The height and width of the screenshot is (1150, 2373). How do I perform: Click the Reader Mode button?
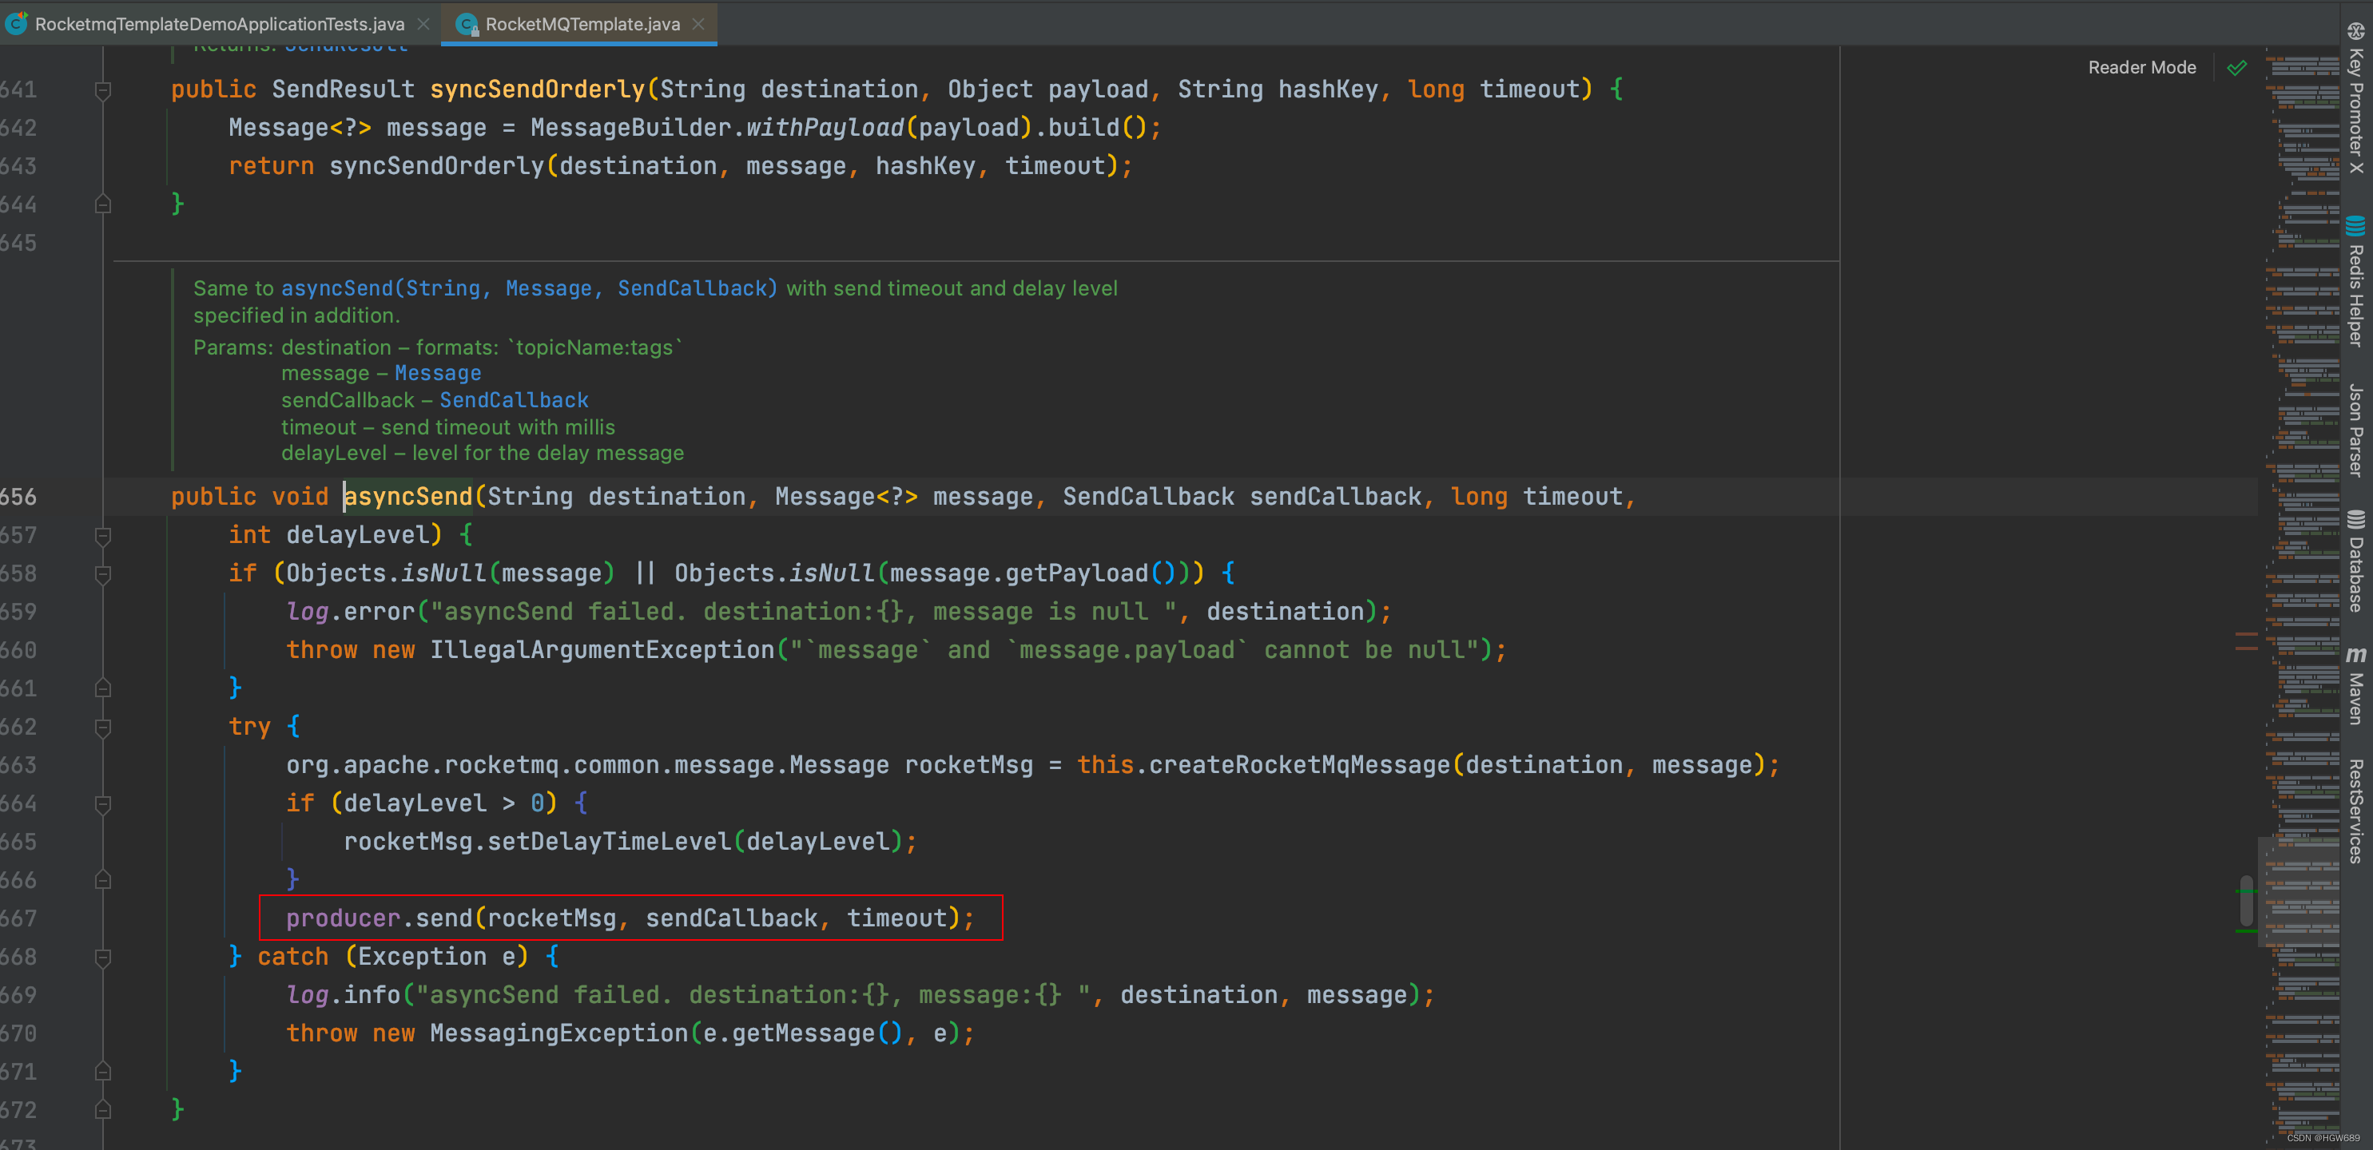(2142, 67)
